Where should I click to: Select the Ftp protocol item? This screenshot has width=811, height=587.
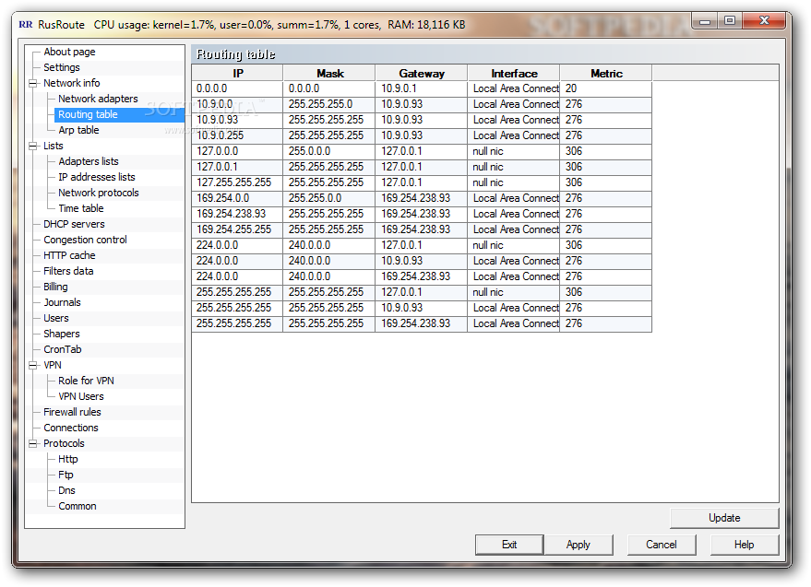66,475
